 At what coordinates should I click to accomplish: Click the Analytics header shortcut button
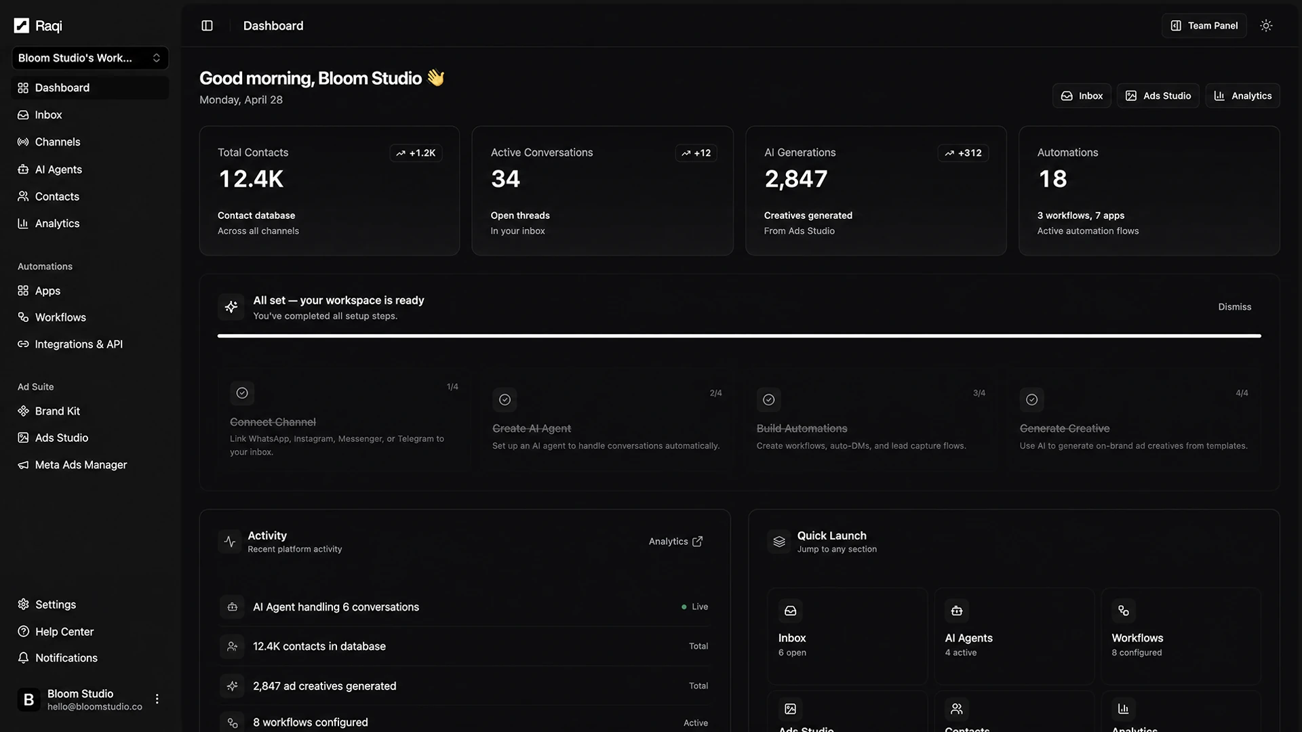(x=1242, y=96)
